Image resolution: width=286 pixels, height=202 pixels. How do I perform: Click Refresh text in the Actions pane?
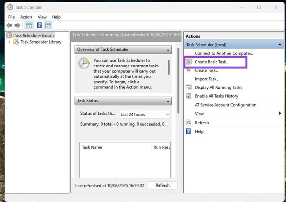click(202, 123)
